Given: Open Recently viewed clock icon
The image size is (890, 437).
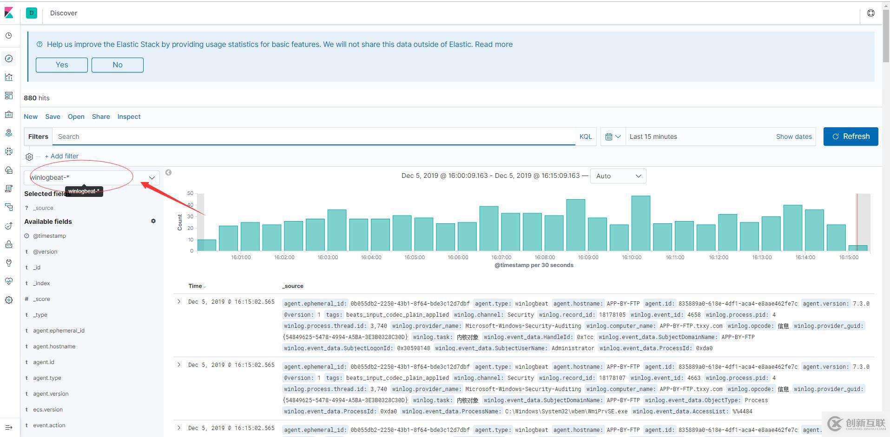Looking at the screenshot, I should pyautogui.click(x=9, y=36).
